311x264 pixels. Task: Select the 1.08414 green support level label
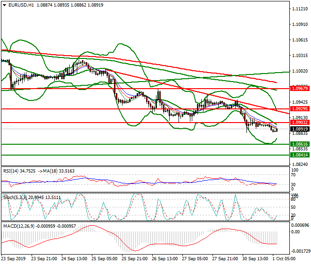tap(300, 155)
